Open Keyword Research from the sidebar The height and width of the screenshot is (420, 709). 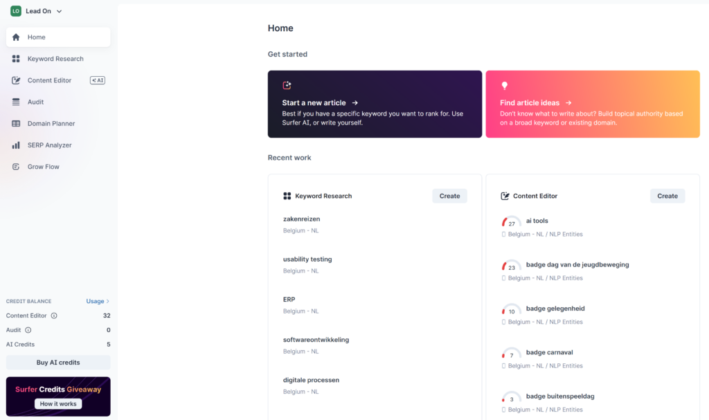click(x=58, y=59)
